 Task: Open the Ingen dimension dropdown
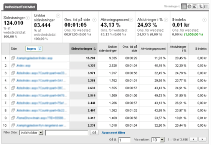34,48
